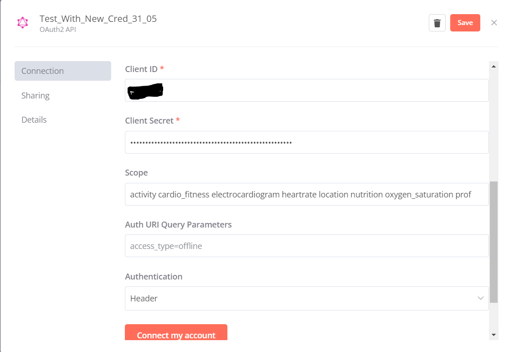Select the Connection tab

click(x=62, y=71)
